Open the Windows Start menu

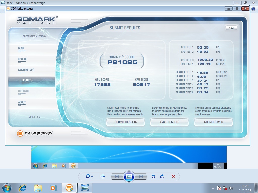[x=7, y=188]
